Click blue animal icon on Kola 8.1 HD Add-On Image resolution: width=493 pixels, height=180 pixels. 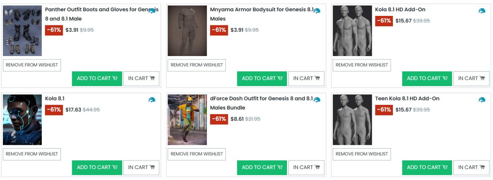(x=482, y=11)
